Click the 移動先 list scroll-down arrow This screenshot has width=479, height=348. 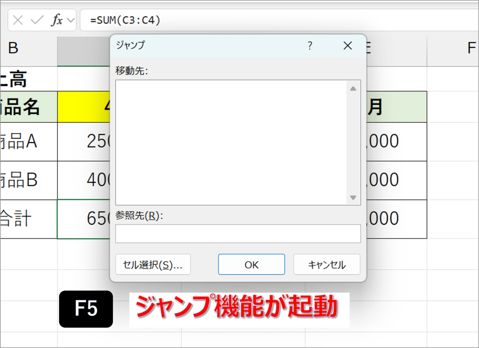pos(353,198)
